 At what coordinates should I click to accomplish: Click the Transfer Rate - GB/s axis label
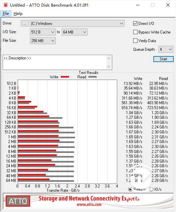tap(63, 190)
